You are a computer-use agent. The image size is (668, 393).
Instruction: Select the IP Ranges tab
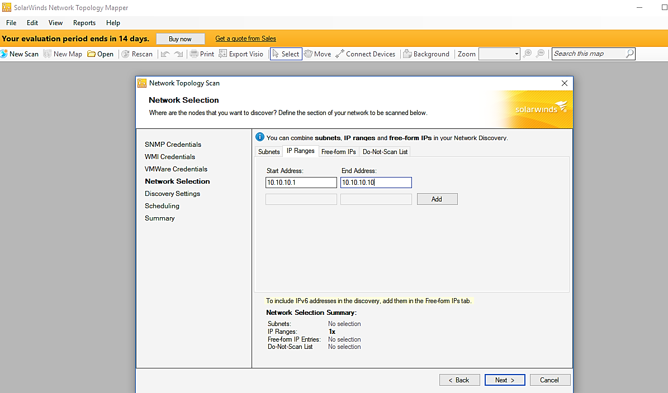pos(300,151)
